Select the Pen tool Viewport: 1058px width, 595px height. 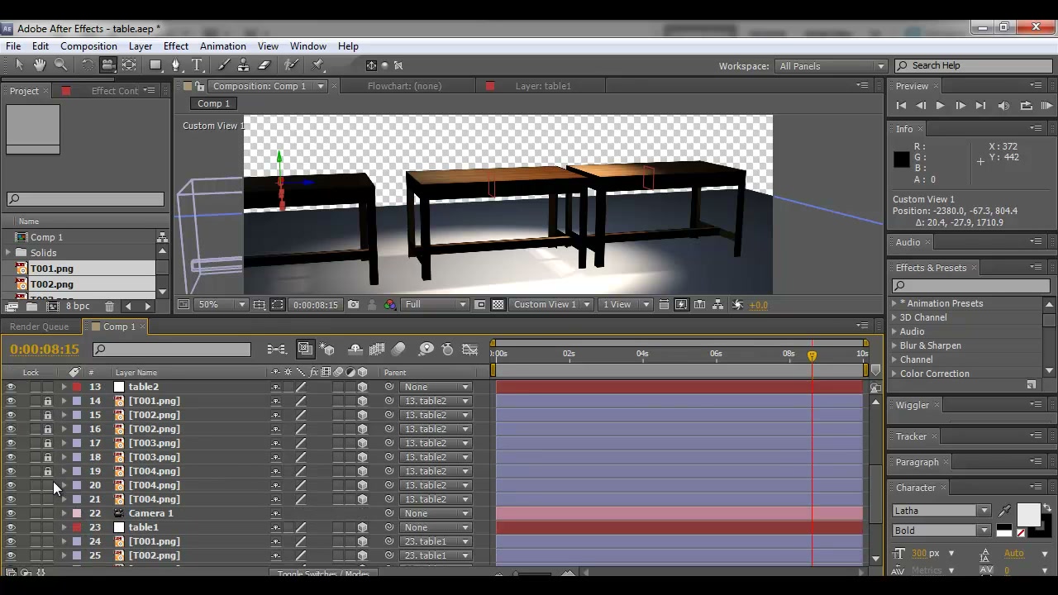(175, 64)
